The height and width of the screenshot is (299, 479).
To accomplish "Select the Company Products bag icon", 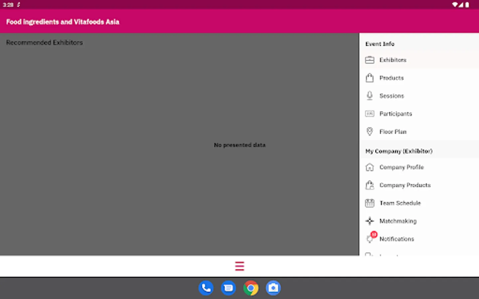I will click(370, 185).
